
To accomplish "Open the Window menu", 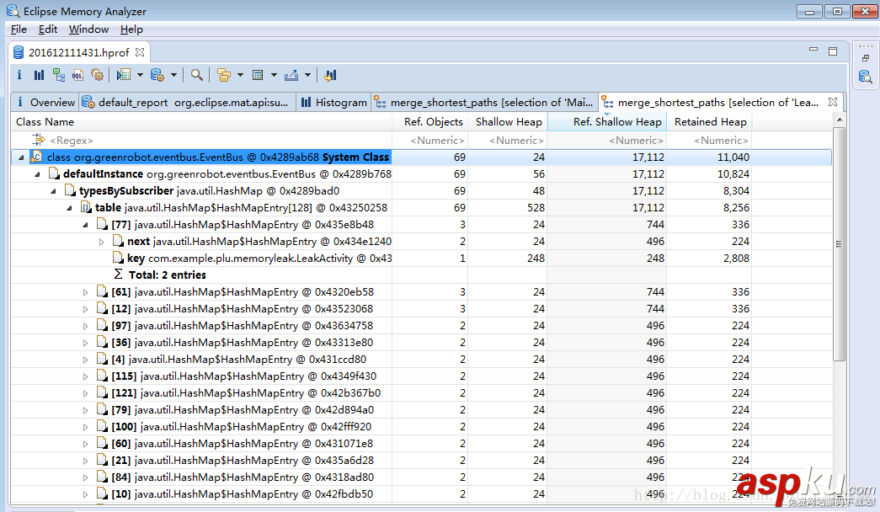I will (x=88, y=29).
